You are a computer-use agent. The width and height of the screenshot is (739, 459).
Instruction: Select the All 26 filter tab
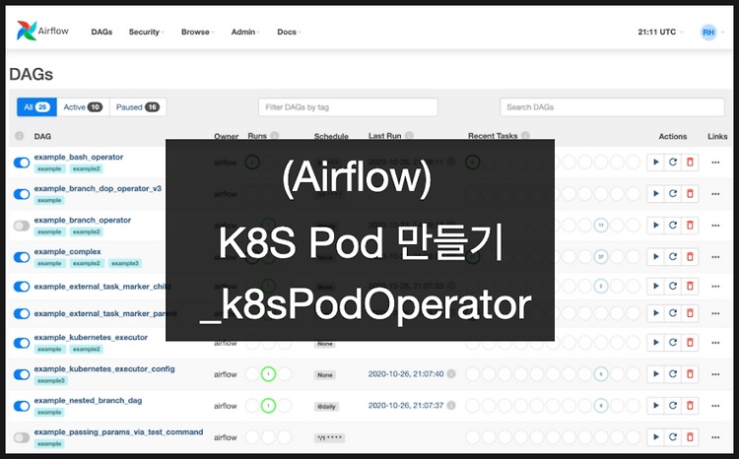(36, 107)
